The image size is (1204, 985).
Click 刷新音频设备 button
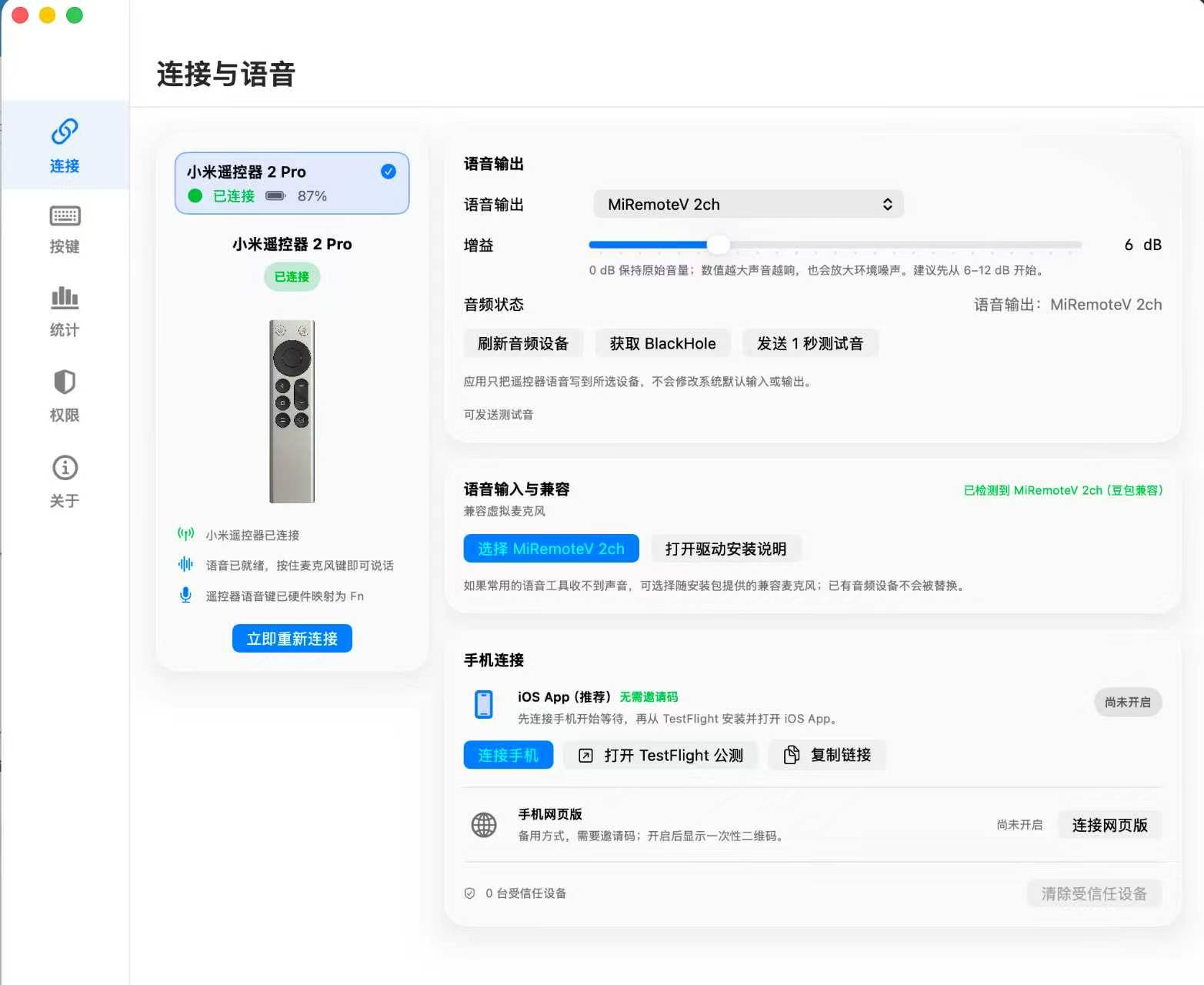[x=523, y=343]
